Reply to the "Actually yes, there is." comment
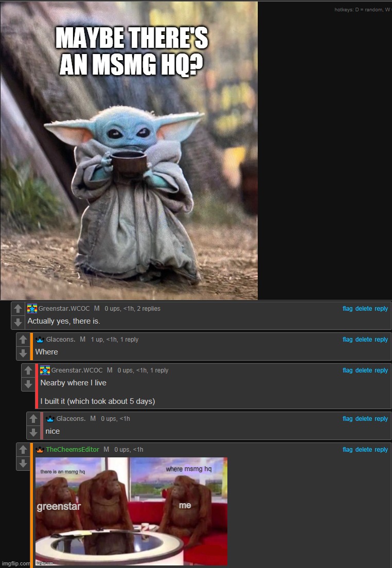The height and width of the screenshot is (568, 392). pos(381,309)
